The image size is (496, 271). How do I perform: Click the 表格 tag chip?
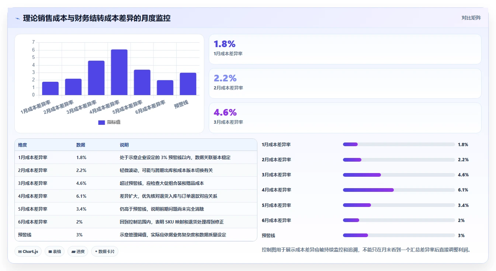coord(55,251)
